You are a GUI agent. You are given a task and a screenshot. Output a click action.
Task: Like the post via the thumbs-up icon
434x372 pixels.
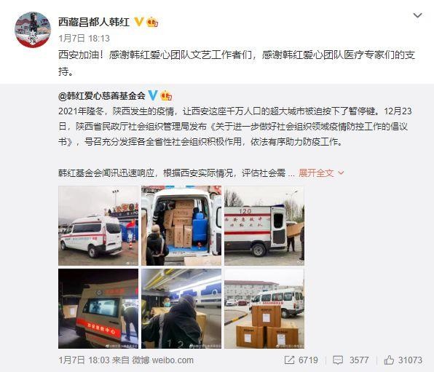[x=389, y=360]
